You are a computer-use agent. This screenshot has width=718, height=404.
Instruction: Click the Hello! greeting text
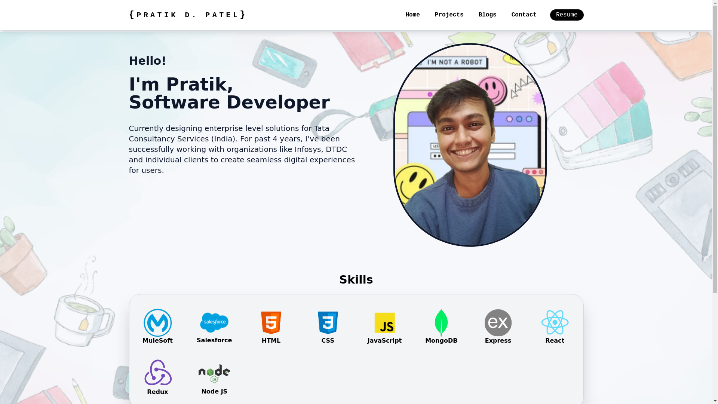point(147,61)
